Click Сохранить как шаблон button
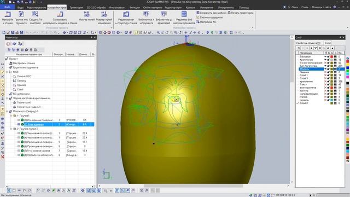Viewport: 350px width, 197px height. pyautogui.click(x=212, y=13)
